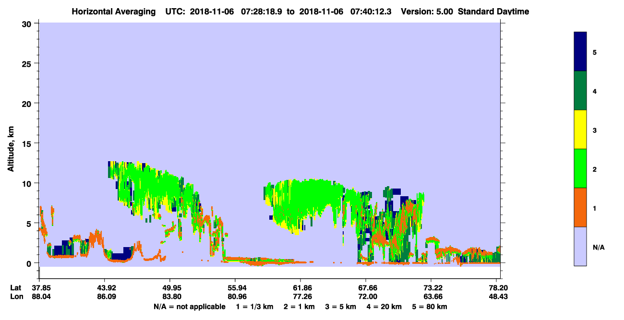This screenshot has width=624, height=320.
Task: Click the color bar label '5'
Action: point(595,52)
